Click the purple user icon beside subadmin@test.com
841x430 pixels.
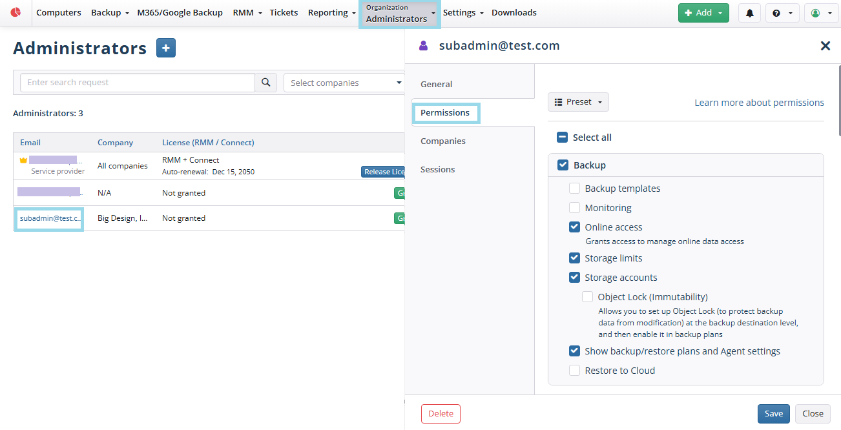(x=424, y=46)
